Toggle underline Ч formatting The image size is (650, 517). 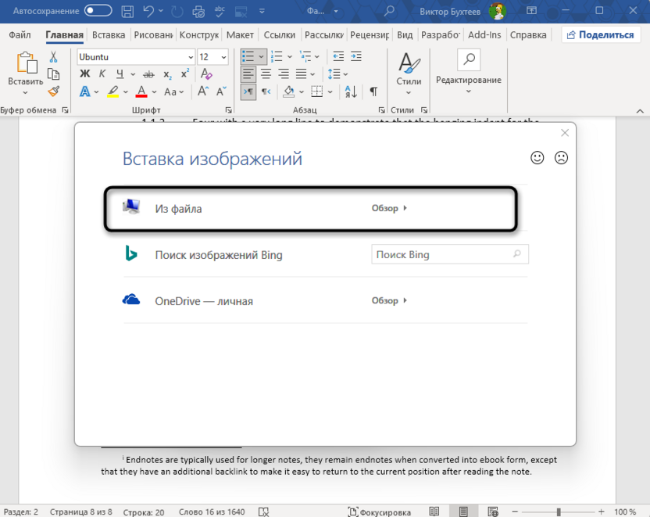[120, 74]
